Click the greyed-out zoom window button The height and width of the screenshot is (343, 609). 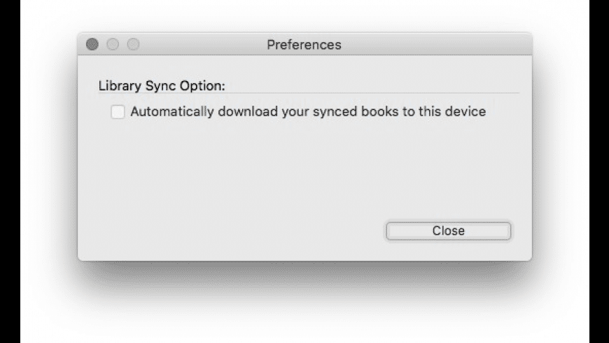(x=132, y=45)
